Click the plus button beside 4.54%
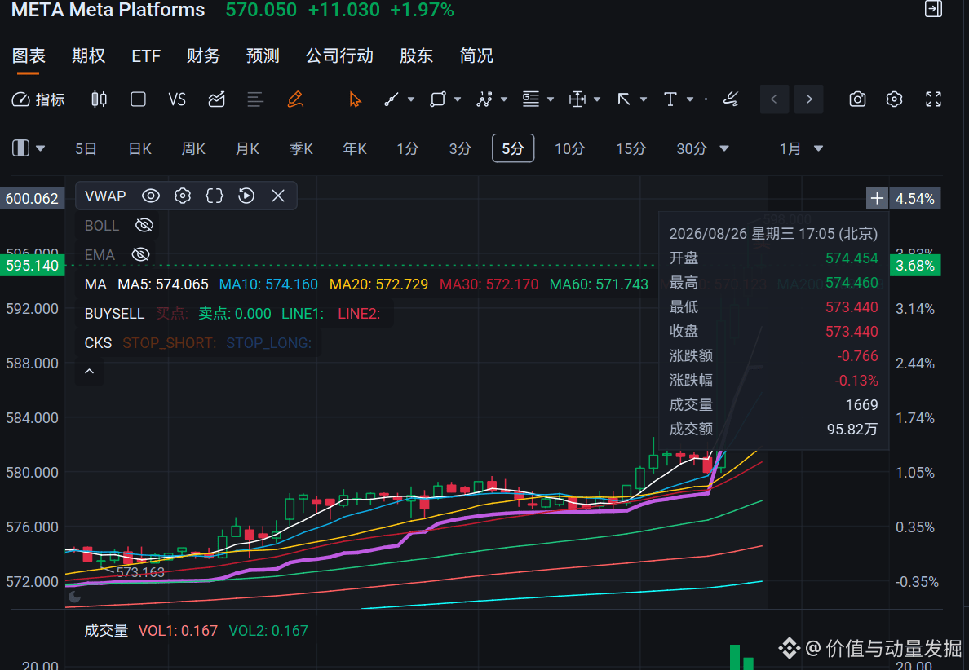 pos(877,198)
